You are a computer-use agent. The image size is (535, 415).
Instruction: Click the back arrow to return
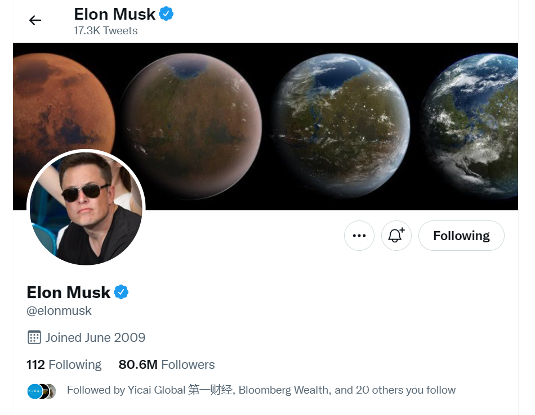click(x=35, y=20)
